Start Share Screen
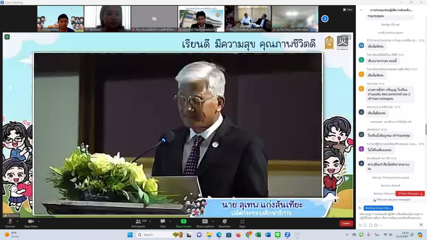 pyautogui.click(x=183, y=223)
